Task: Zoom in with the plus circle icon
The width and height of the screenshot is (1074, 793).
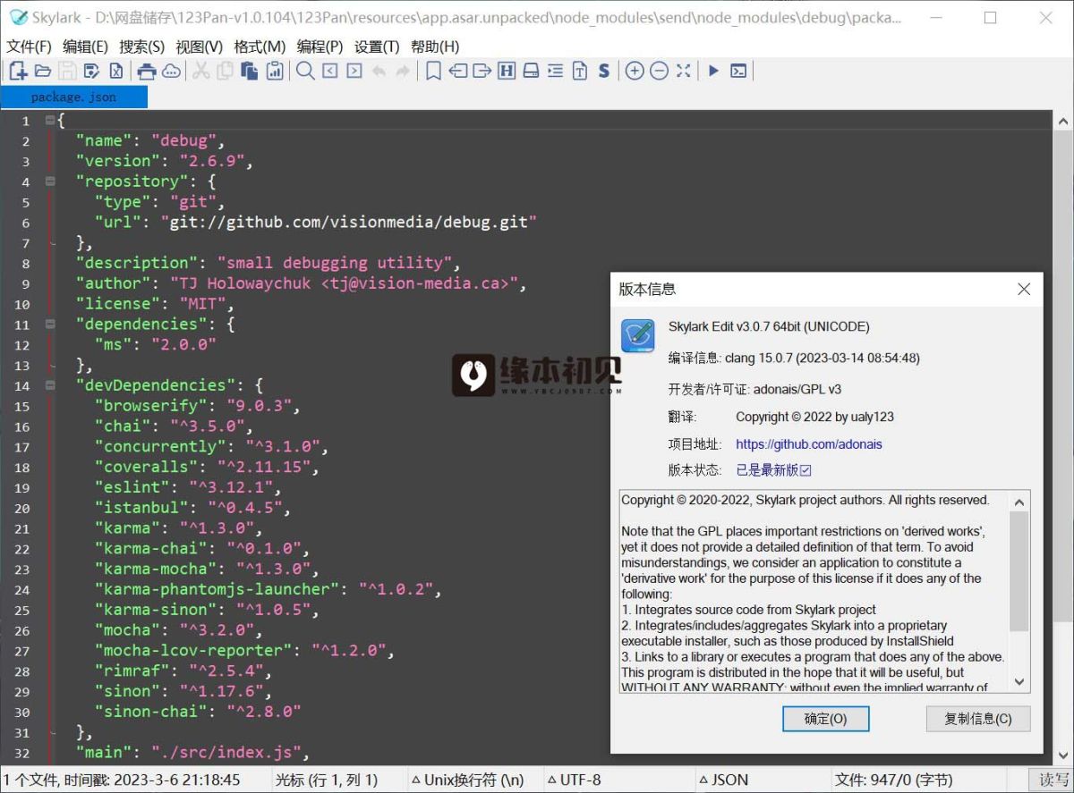Action: 635,72
